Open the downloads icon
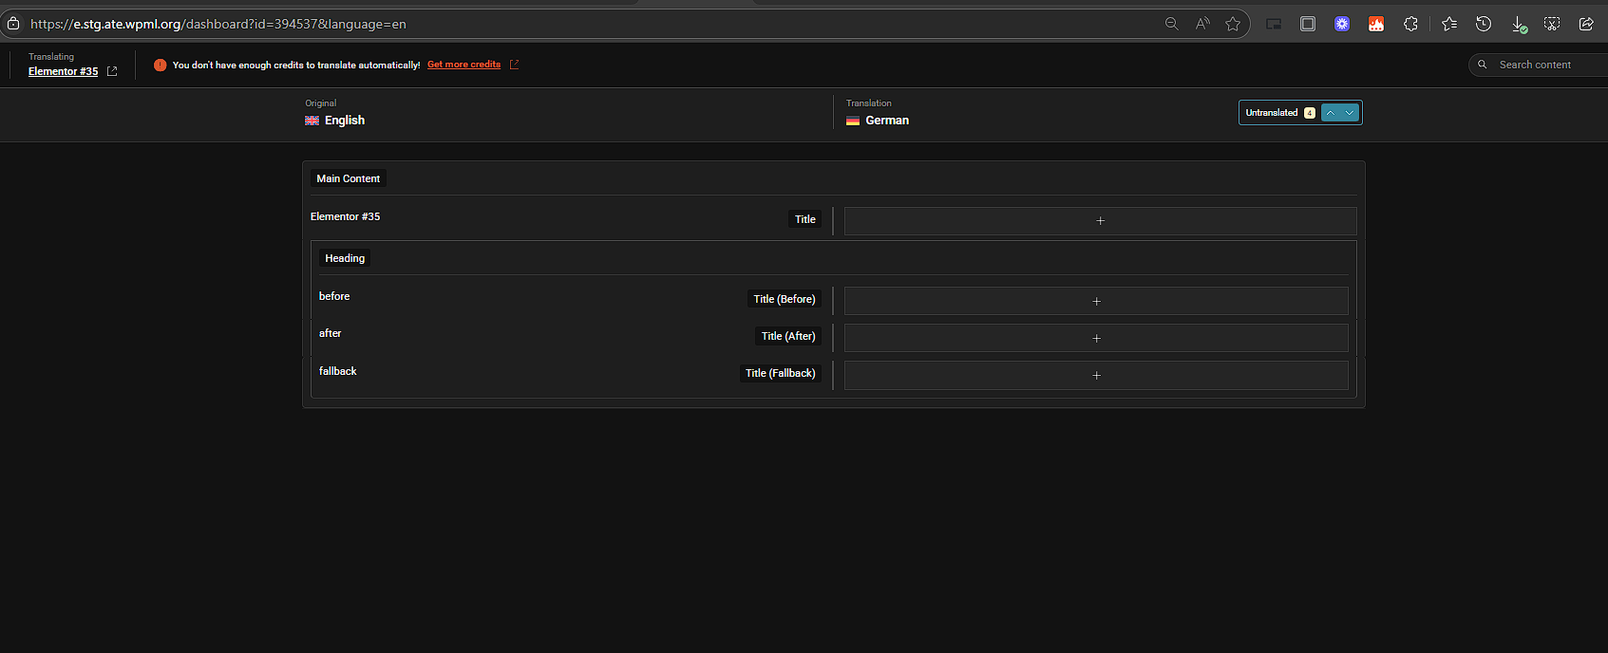This screenshot has width=1608, height=653. [1519, 25]
